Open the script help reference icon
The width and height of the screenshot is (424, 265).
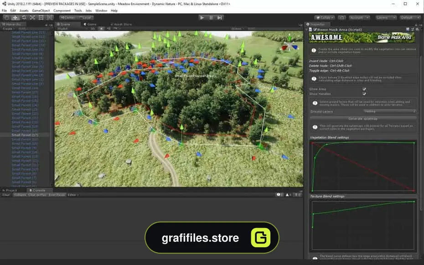click(408, 30)
